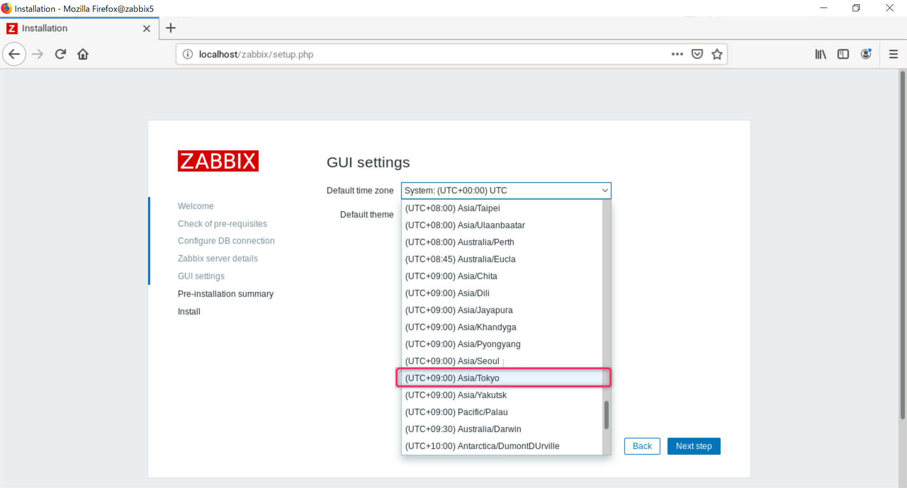Choose (UTC+09:00) Asia/Dili option
Screen dimensions: 907x488
click(x=502, y=293)
